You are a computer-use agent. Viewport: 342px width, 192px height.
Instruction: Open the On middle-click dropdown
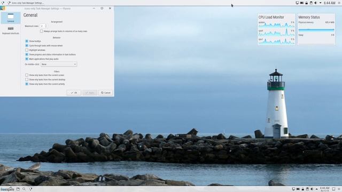pyautogui.click(x=59, y=64)
